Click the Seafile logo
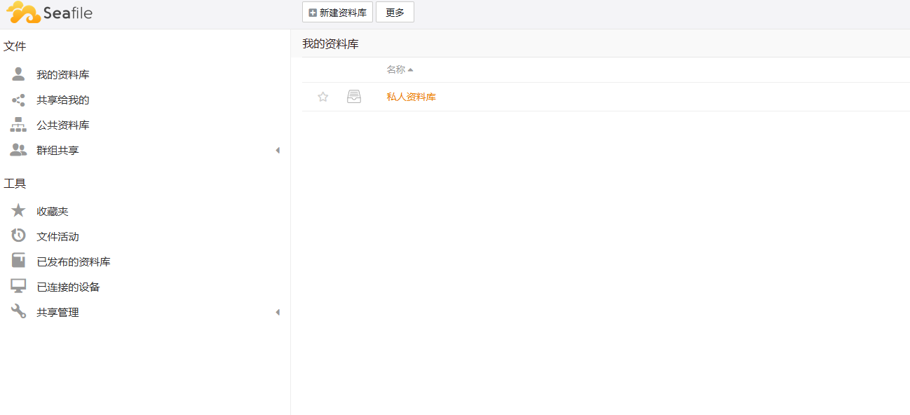910x415 pixels. [49, 13]
